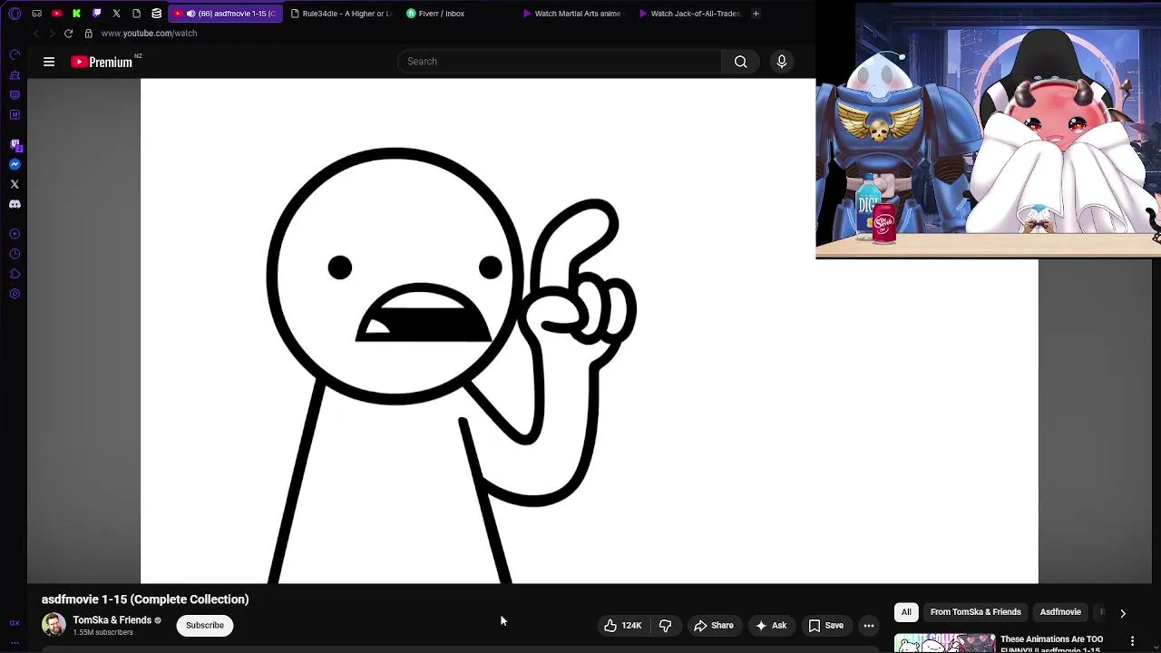Open Settings gear icon in sidebar
Viewport: 1161px width, 653px height.
(15, 294)
